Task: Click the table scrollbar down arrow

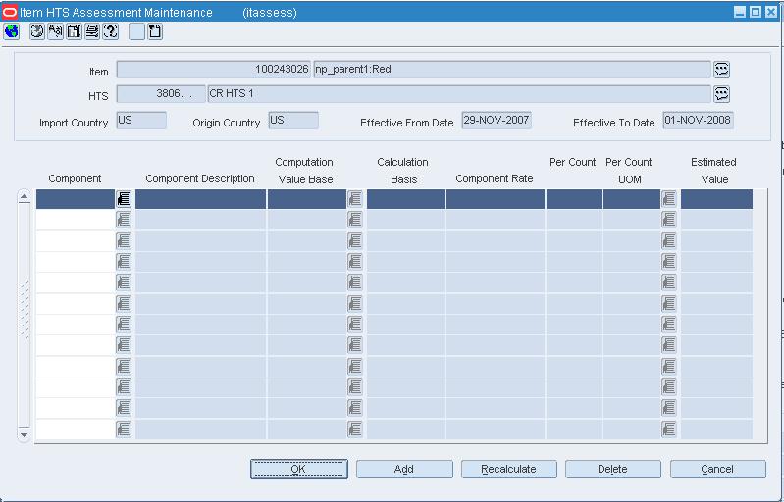Action: (24, 434)
